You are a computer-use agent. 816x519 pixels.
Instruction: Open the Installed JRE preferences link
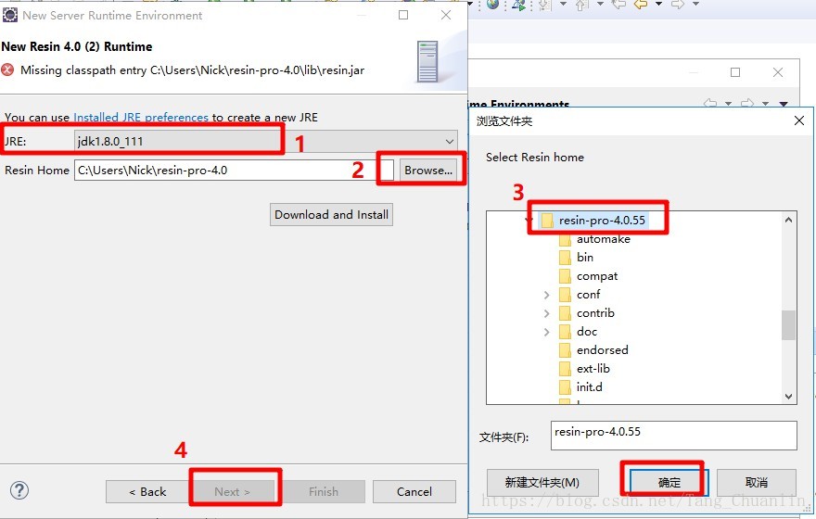(x=141, y=118)
